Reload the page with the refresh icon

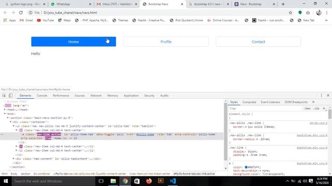(21, 12)
